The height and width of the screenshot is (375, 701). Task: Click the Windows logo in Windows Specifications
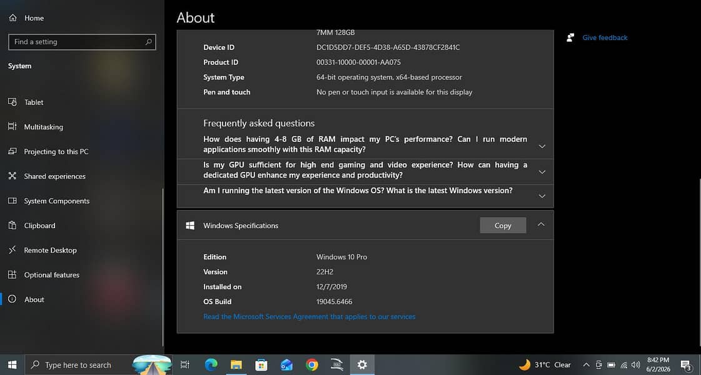190,226
